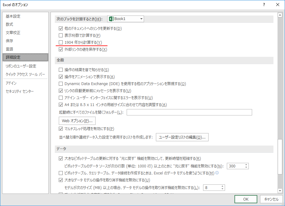This screenshot has height=206, width=285.
Task: Toggle 外部リンクの値を保存する checkbox
Action: (x=61, y=49)
